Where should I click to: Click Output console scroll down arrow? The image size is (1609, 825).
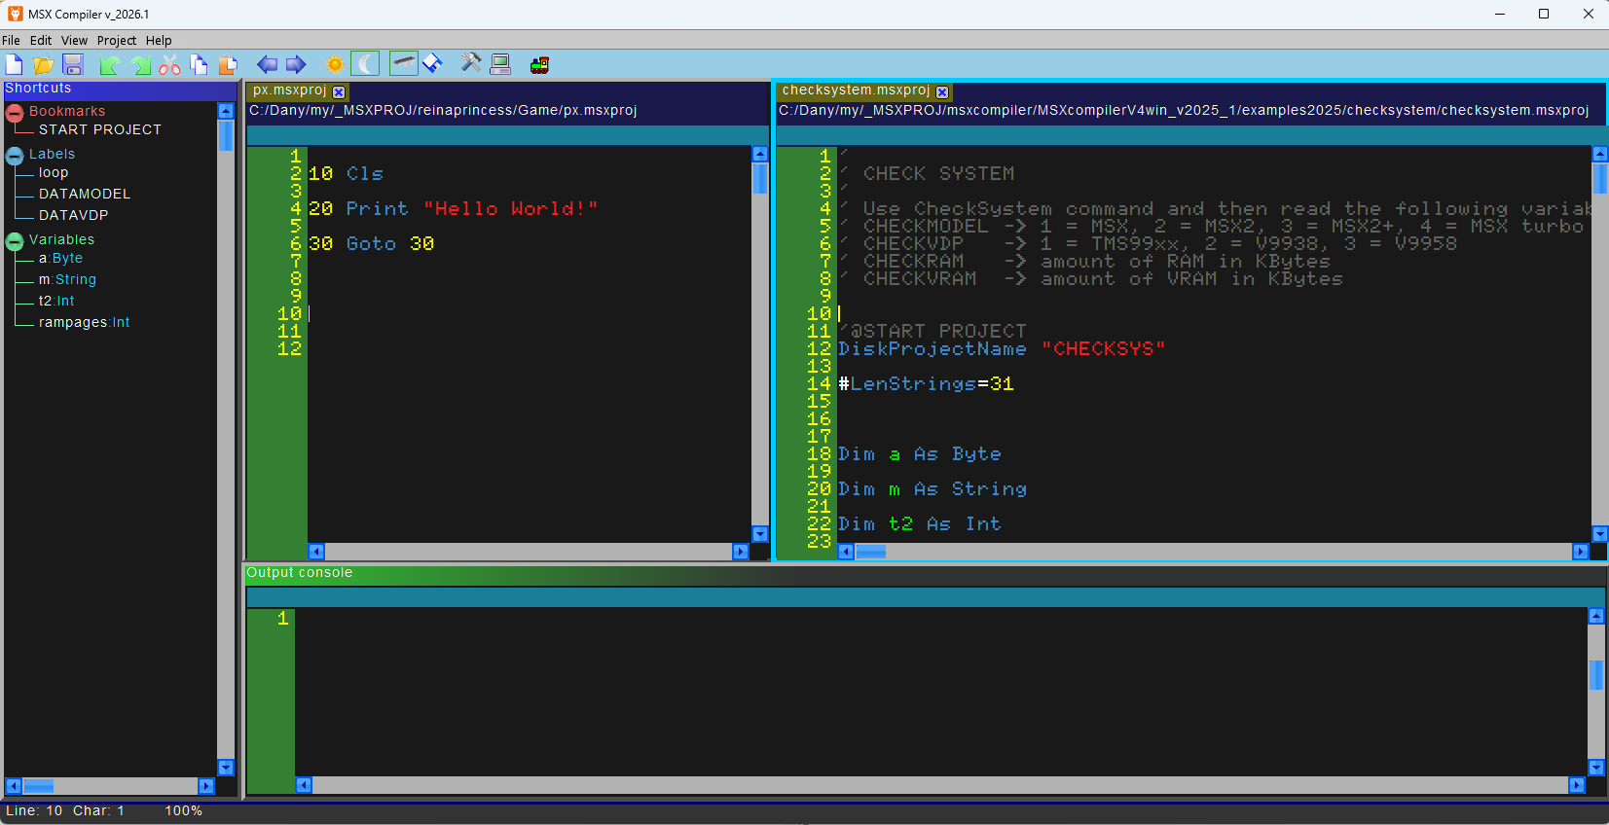(1596, 768)
